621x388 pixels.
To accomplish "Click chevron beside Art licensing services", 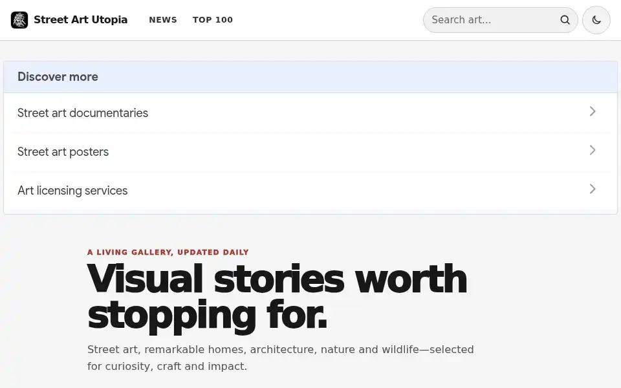I will point(593,189).
